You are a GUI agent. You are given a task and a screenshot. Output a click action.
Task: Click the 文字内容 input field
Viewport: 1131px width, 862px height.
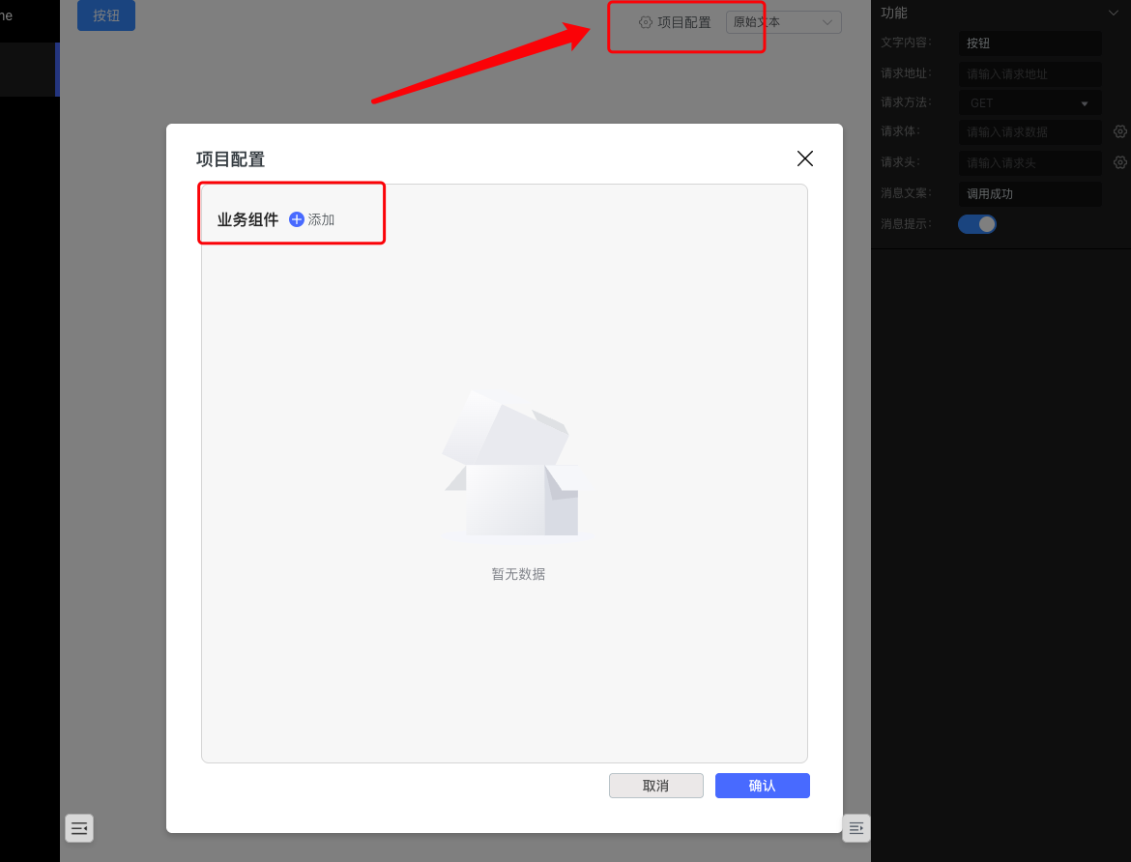click(1029, 43)
